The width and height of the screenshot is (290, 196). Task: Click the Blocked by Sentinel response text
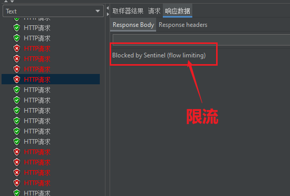pos(159,55)
